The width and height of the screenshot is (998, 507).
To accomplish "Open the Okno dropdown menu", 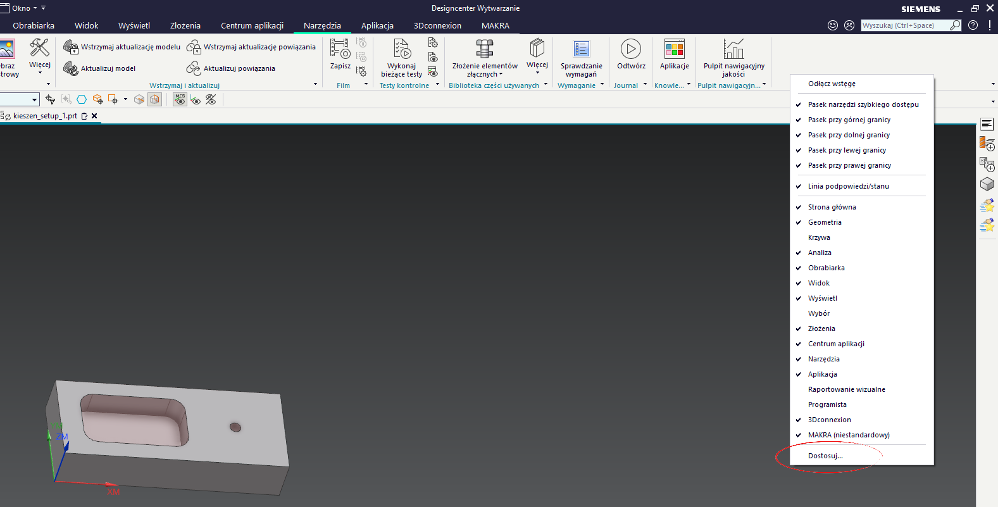I will [24, 8].
